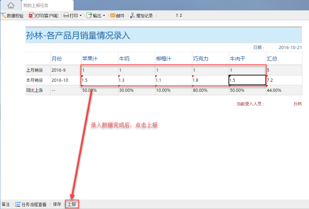Click the 打印[客户端] client print button
This screenshot has height=209, width=309.
click(44, 16)
